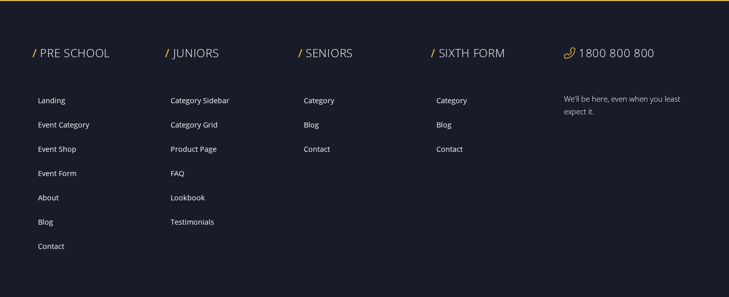Open the Seniors heading
The height and width of the screenshot is (297, 729).
click(x=329, y=53)
